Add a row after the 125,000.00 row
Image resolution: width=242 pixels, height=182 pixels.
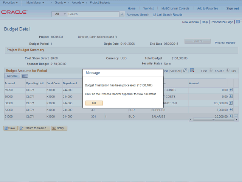coord(231,103)
